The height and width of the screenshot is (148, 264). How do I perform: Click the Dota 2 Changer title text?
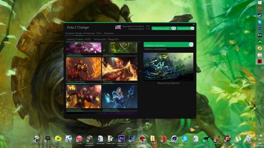[78, 28]
